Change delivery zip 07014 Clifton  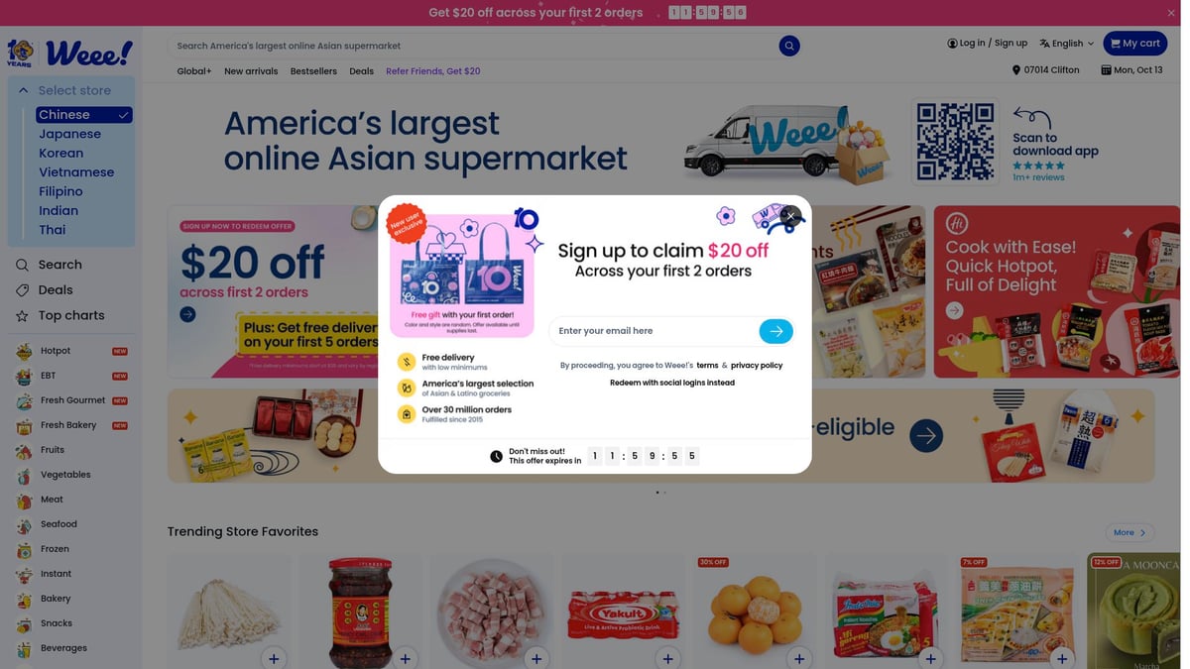point(1046,70)
